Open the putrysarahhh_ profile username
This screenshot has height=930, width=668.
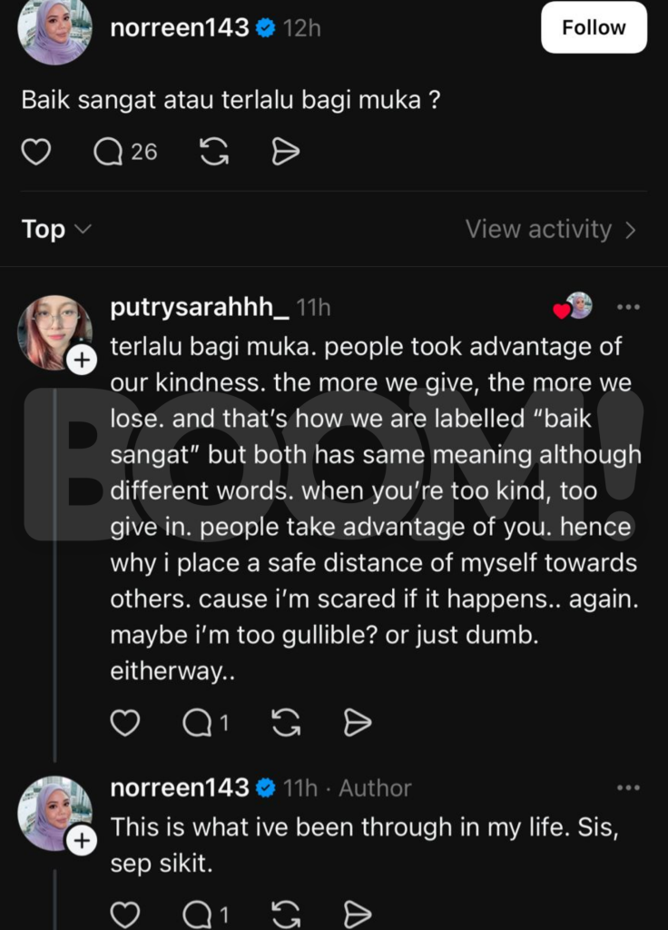[199, 309]
